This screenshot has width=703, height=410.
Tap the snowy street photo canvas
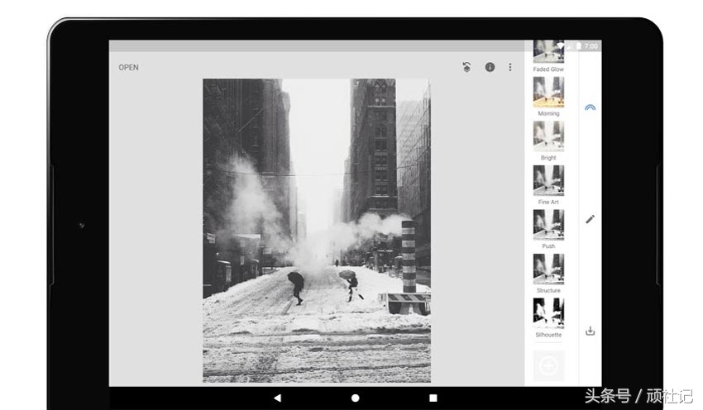pos(317,230)
